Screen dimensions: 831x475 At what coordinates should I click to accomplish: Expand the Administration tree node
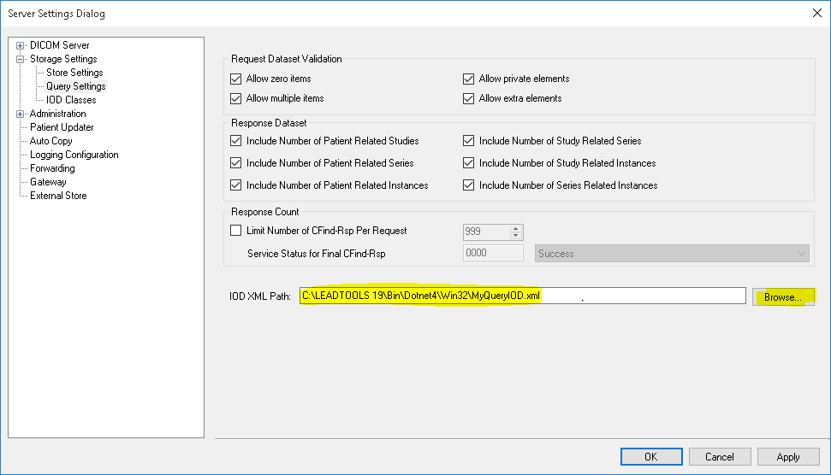tap(21, 114)
